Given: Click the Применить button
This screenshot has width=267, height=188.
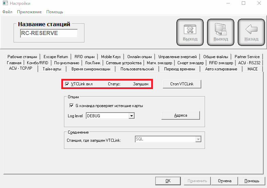Looking at the screenshot, I should pos(197,181).
